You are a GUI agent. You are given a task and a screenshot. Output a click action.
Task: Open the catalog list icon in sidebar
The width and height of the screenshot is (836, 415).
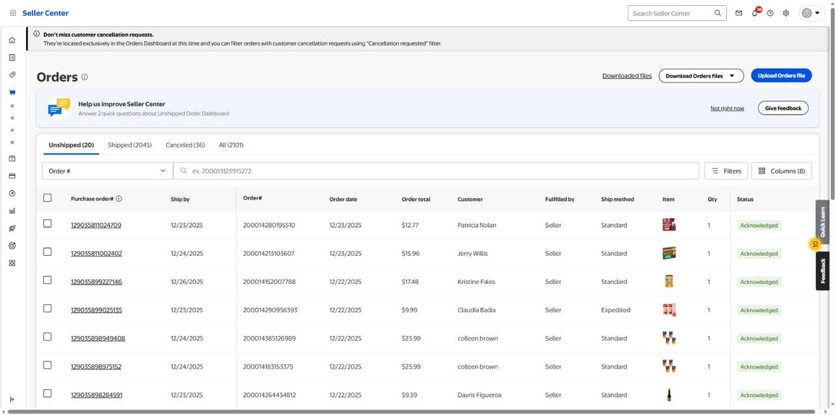coord(12,57)
